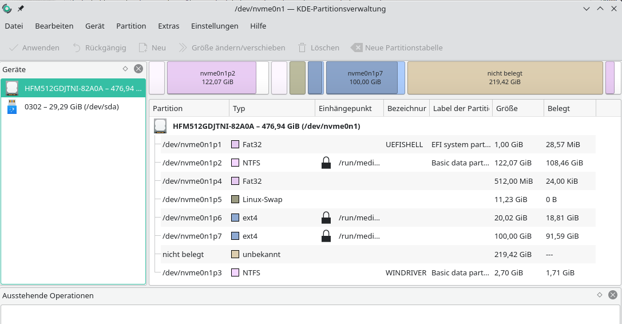The width and height of the screenshot is (622, 324).
Task: Click Größe ändern/verschieben button
Action: coord(232,48)
